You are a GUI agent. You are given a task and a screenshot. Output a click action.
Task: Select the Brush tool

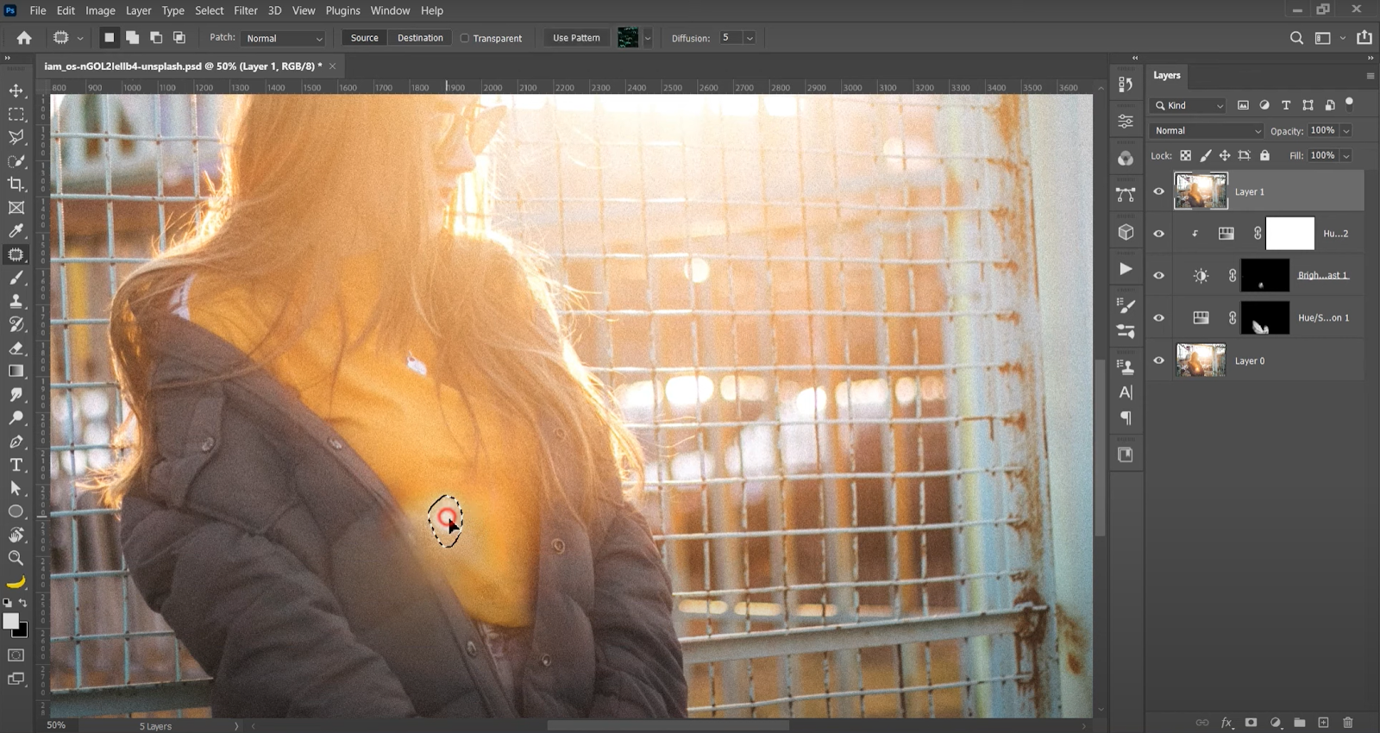click(x=16, y=278)
